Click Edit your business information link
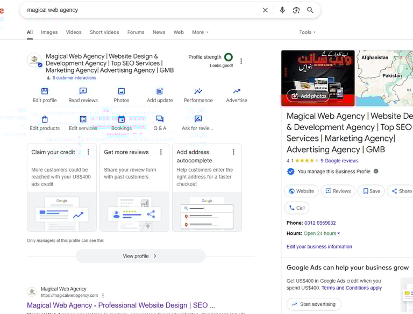Screen dimensions: 413x314 click(x=319, y=247)
